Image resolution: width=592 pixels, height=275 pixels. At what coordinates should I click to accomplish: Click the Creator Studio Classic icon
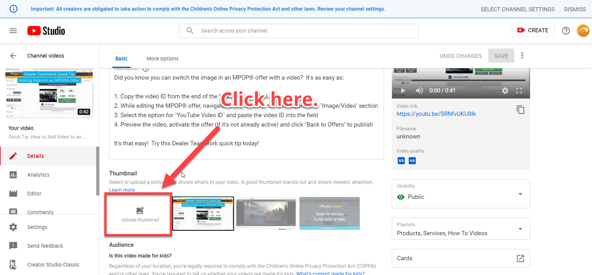pyautogui.click(x=13, y=265)
